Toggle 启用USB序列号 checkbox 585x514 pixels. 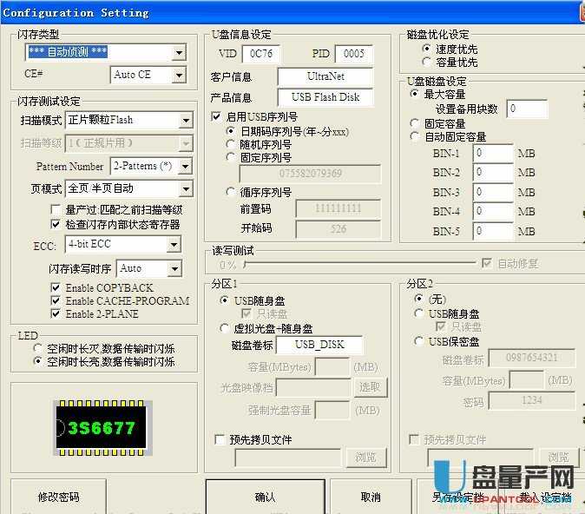pyautogui.click(x=216, y=117)
